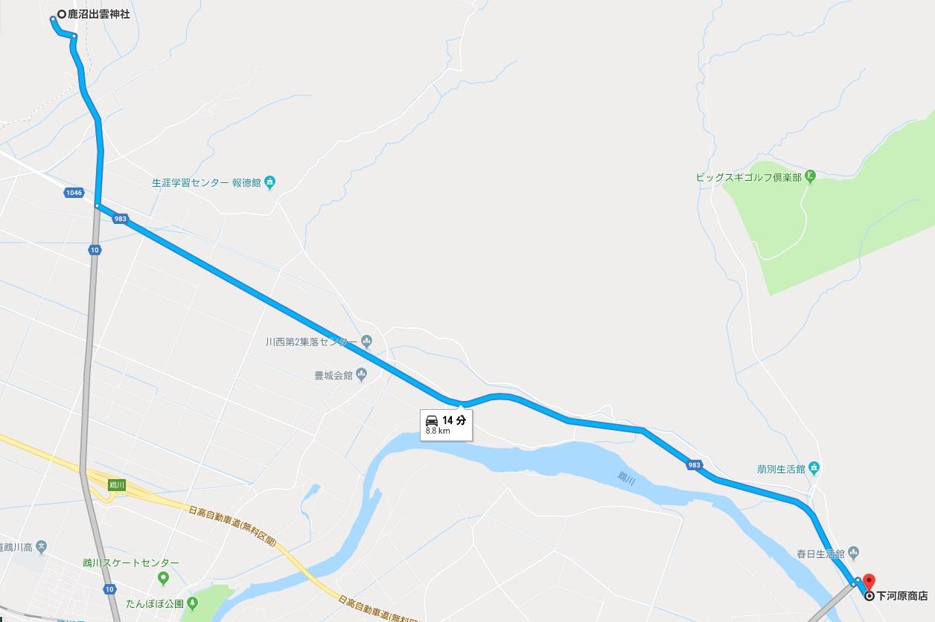935x622 pixels.
Task: Open the 生涯学習センター 報徳館 place icon
Action: click(269, 182)
